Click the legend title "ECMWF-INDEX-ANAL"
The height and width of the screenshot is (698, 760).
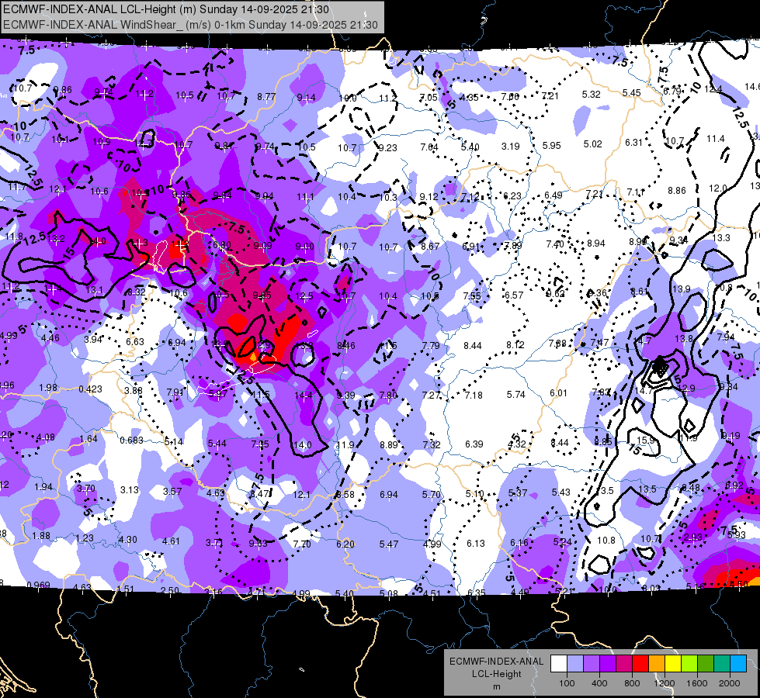click(497, 662)
